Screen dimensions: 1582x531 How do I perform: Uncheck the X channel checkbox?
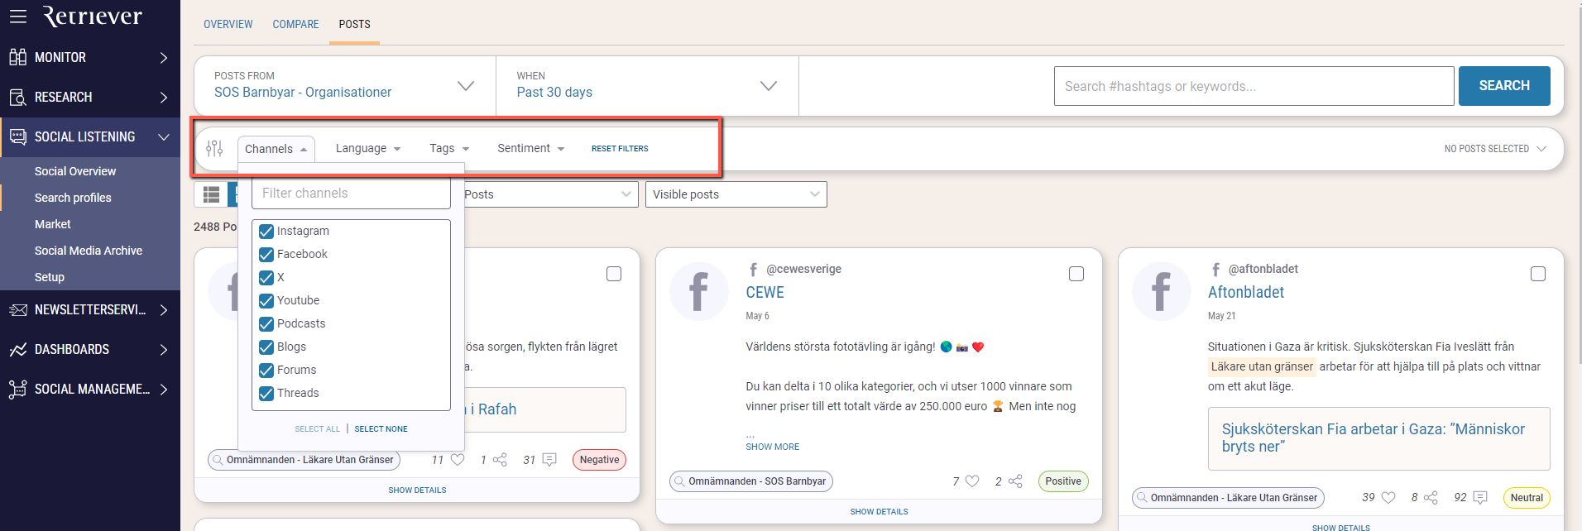point(266,277)
